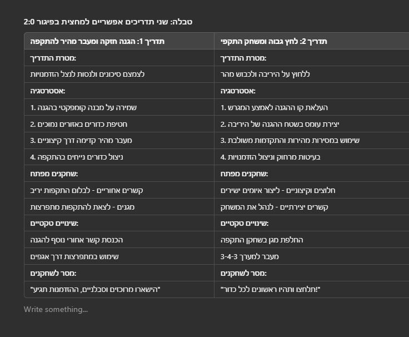This screenshot has width=409, height=337.
Task: Click the cell 'קשרים אחוריים - לבלום התקפות יריב'
Action: [119, 190]
